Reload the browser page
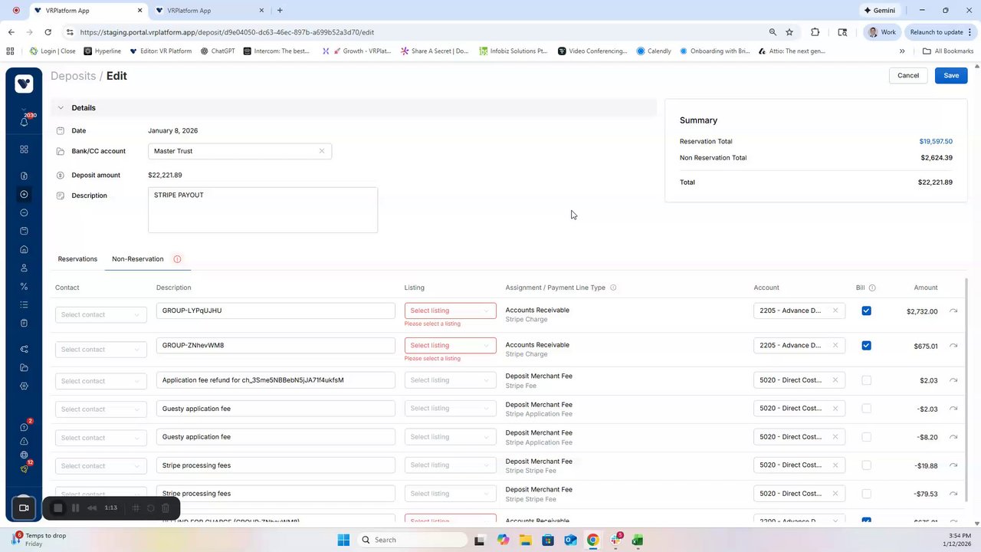This screenshot has height=552, width=981. click(48, 32)
